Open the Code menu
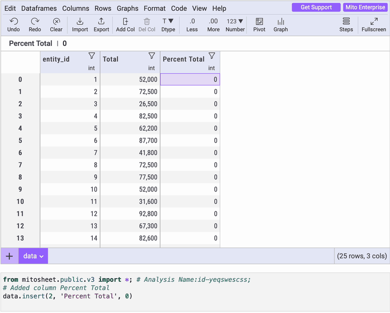Screen dimensions: 390x313 tap(179, 8)
